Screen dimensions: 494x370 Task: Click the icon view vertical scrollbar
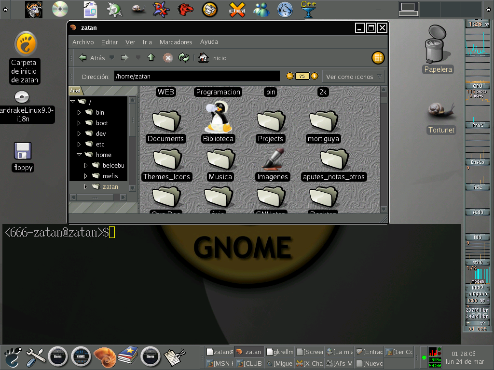click(384, 149)
